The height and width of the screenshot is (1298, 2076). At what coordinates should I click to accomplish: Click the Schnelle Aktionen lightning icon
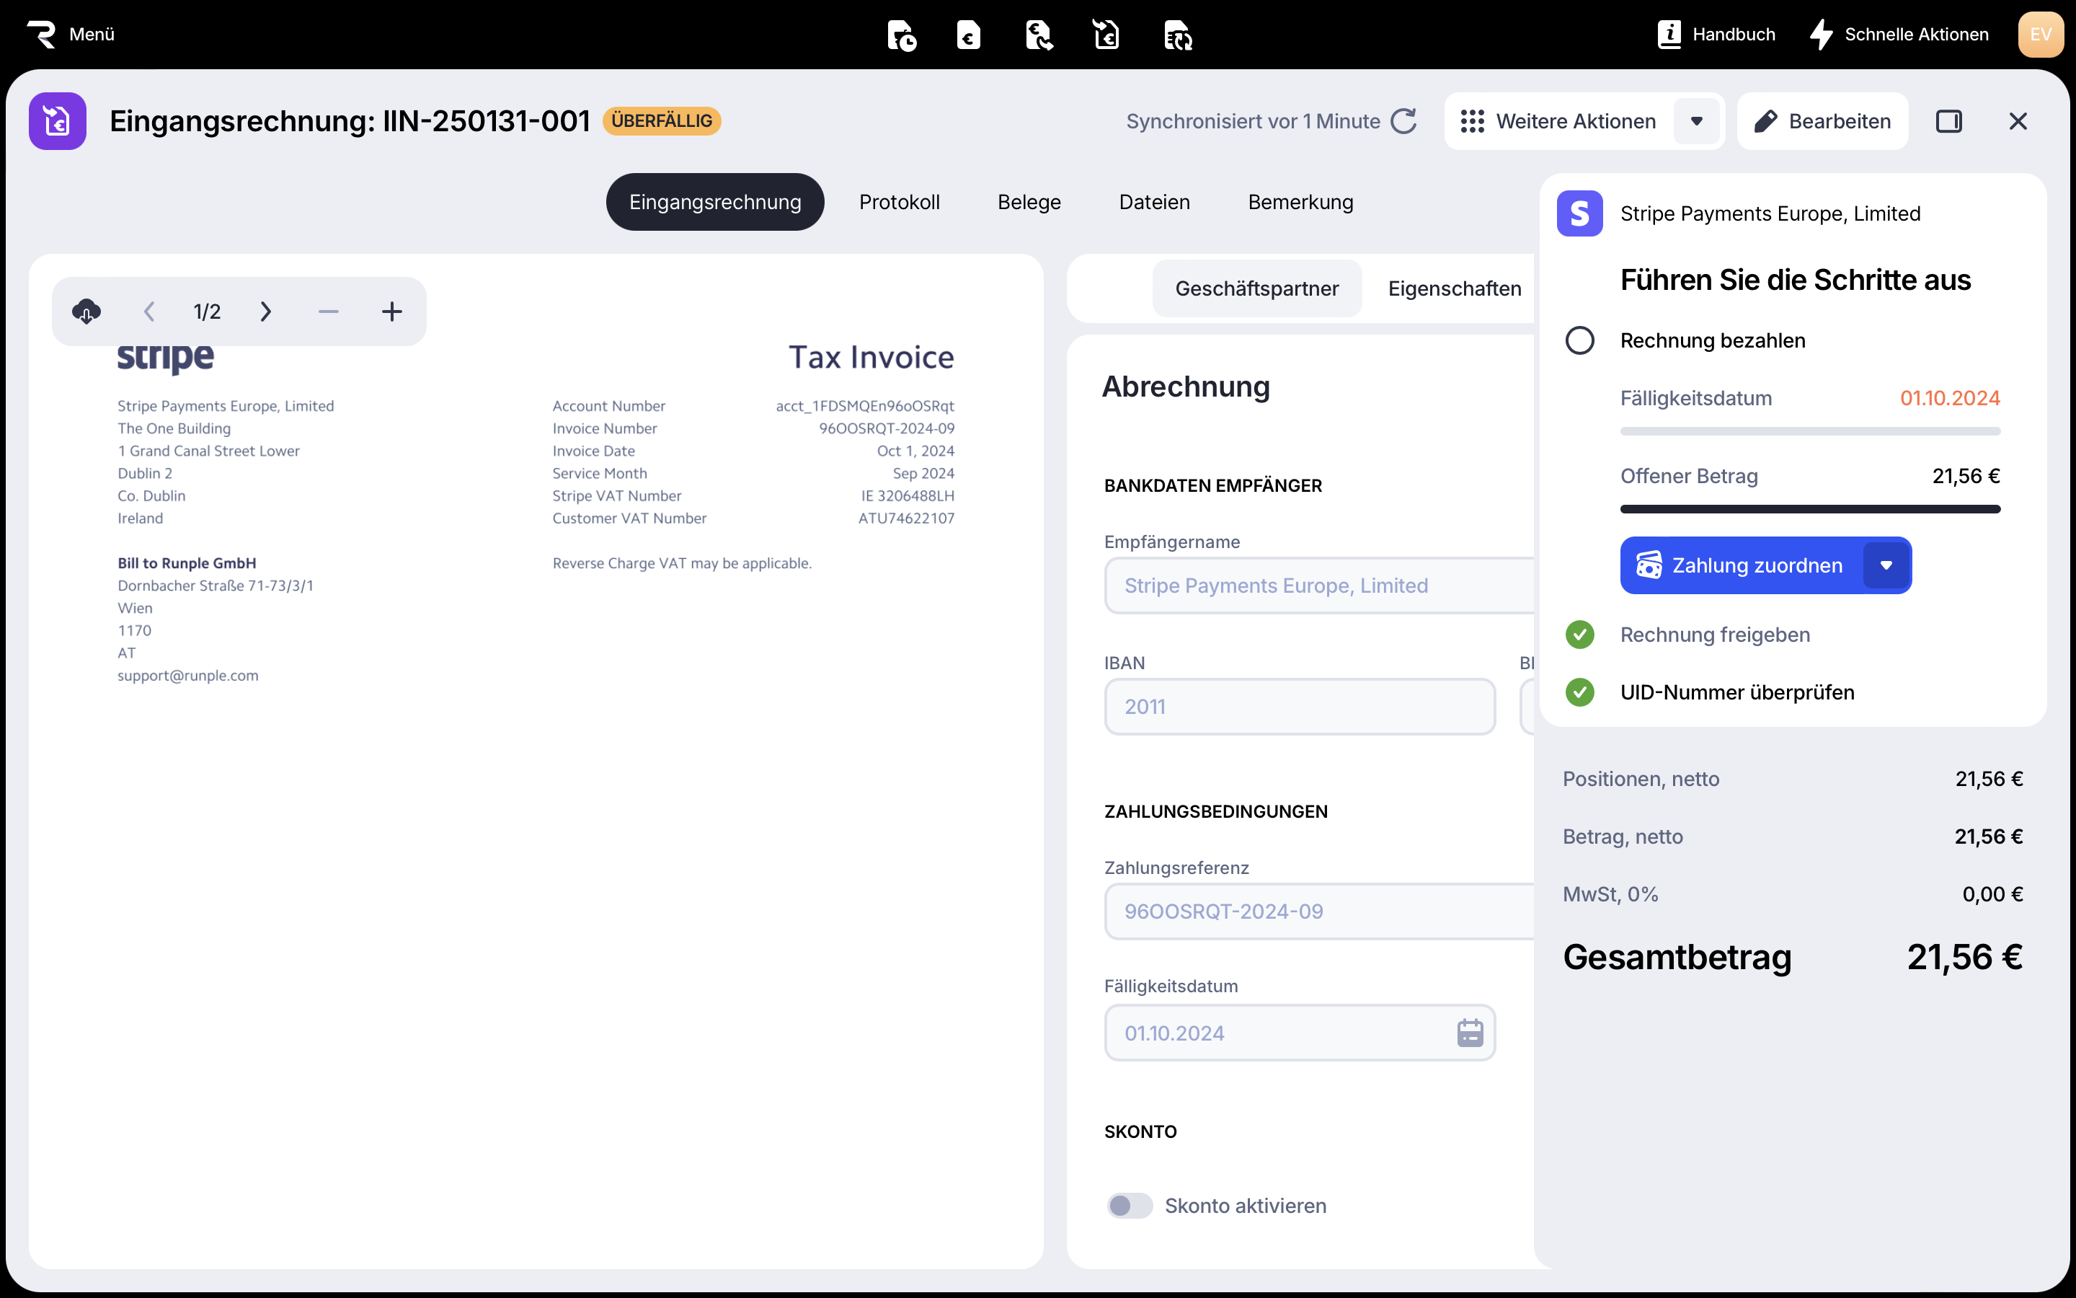pos(1822,35)
